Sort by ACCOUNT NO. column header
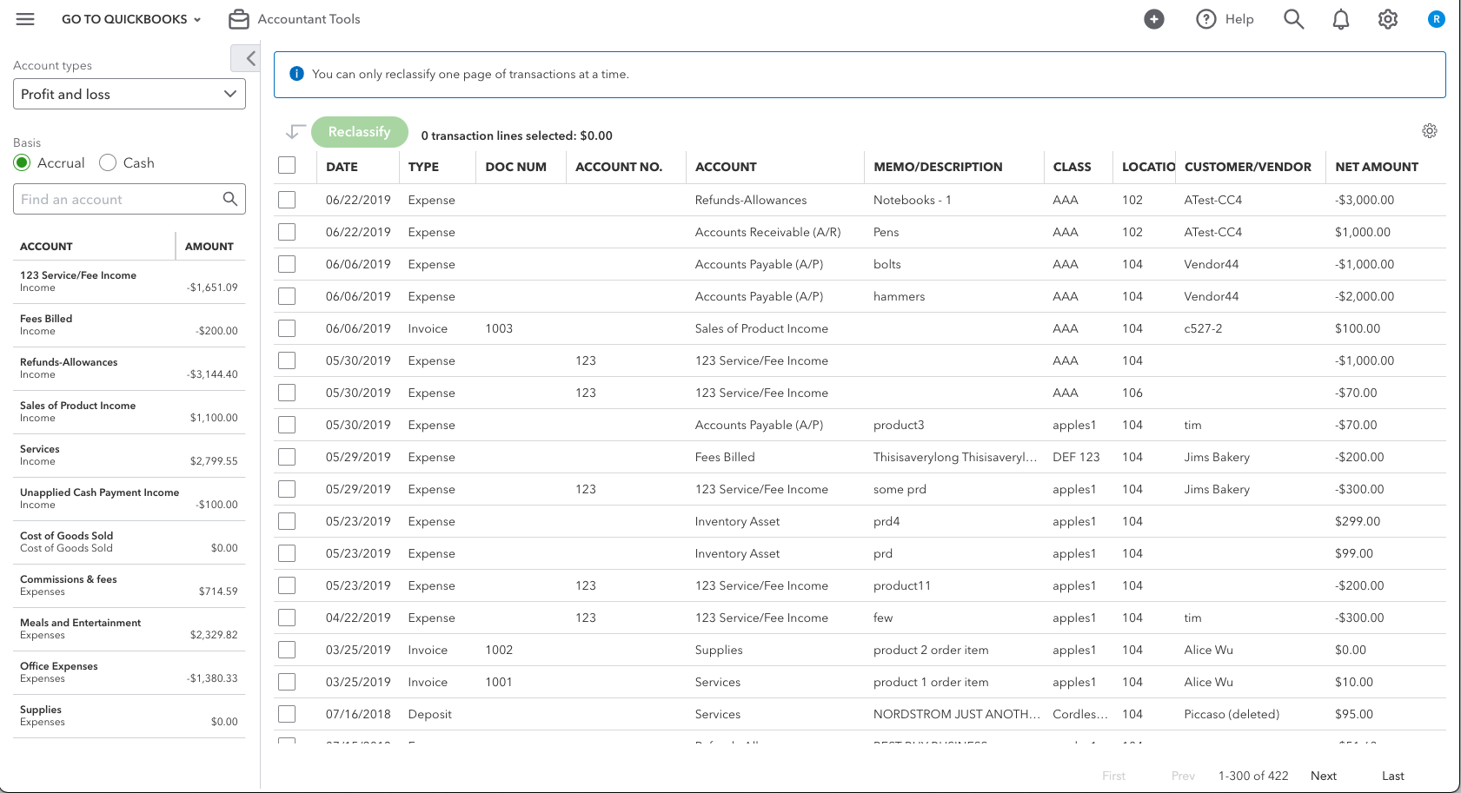Viewport: 1461px width, 793px height. pyautogui.click(x=619, y=167)
